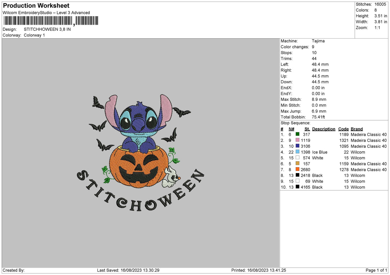Click the Width value 3.81 in

(381, 22)
